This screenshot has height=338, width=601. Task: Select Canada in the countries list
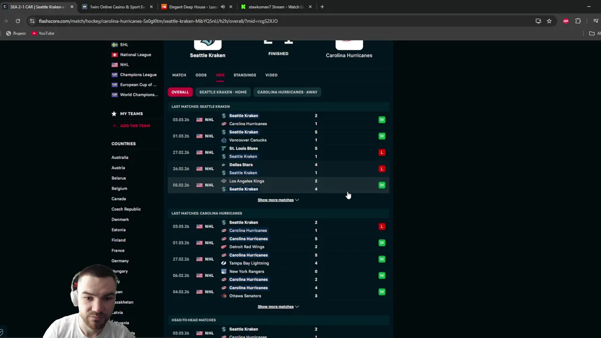[x=119, y=199]
